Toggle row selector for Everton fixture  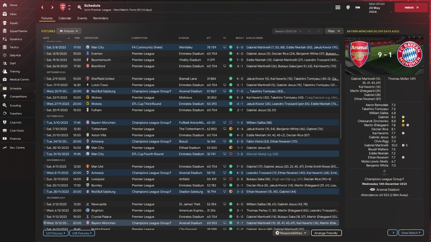45,53
